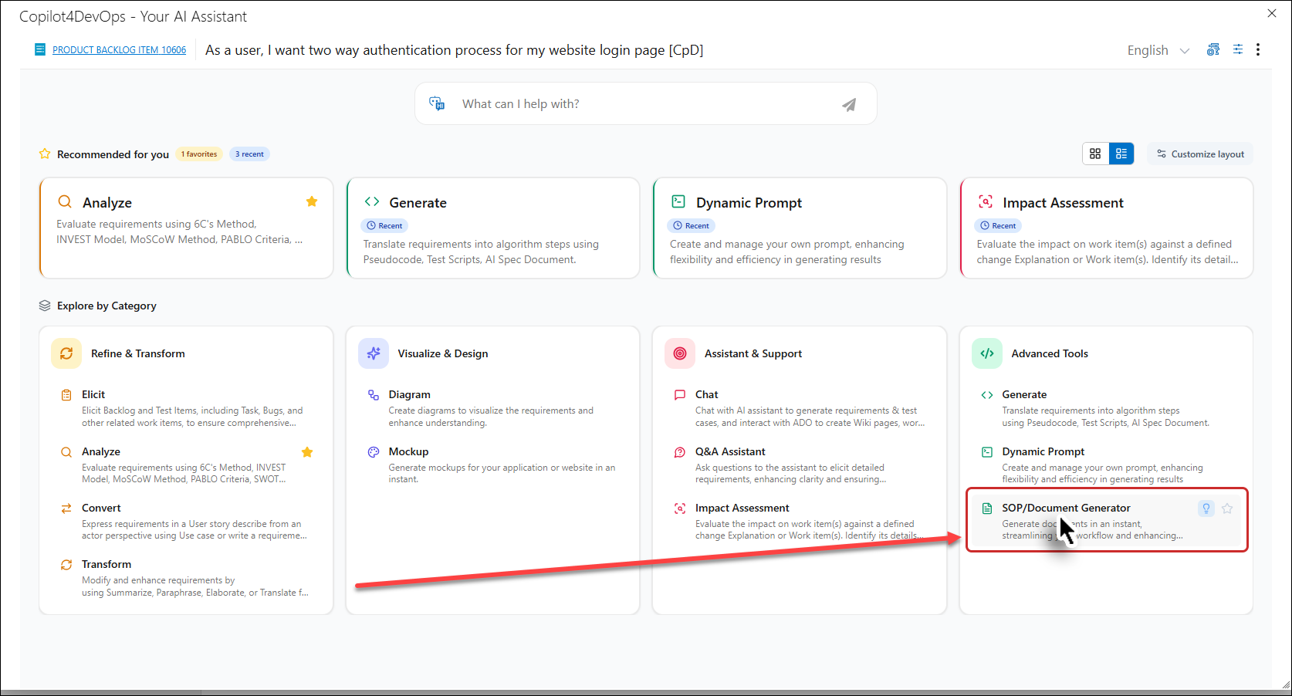
Task: Type in the What can I help with field
Action: click(x=641, y=104)
